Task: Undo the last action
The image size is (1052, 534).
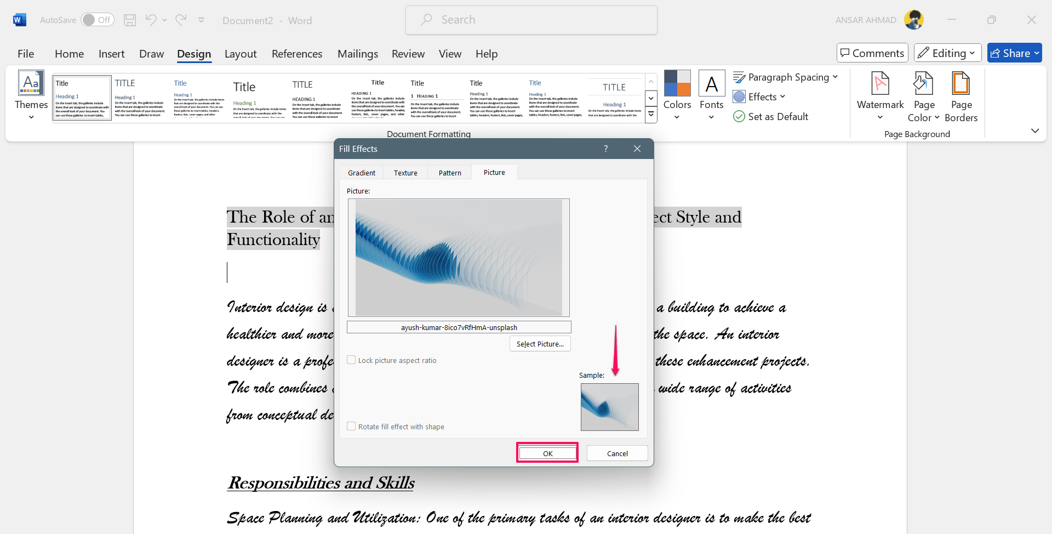Action: [151, 20]
